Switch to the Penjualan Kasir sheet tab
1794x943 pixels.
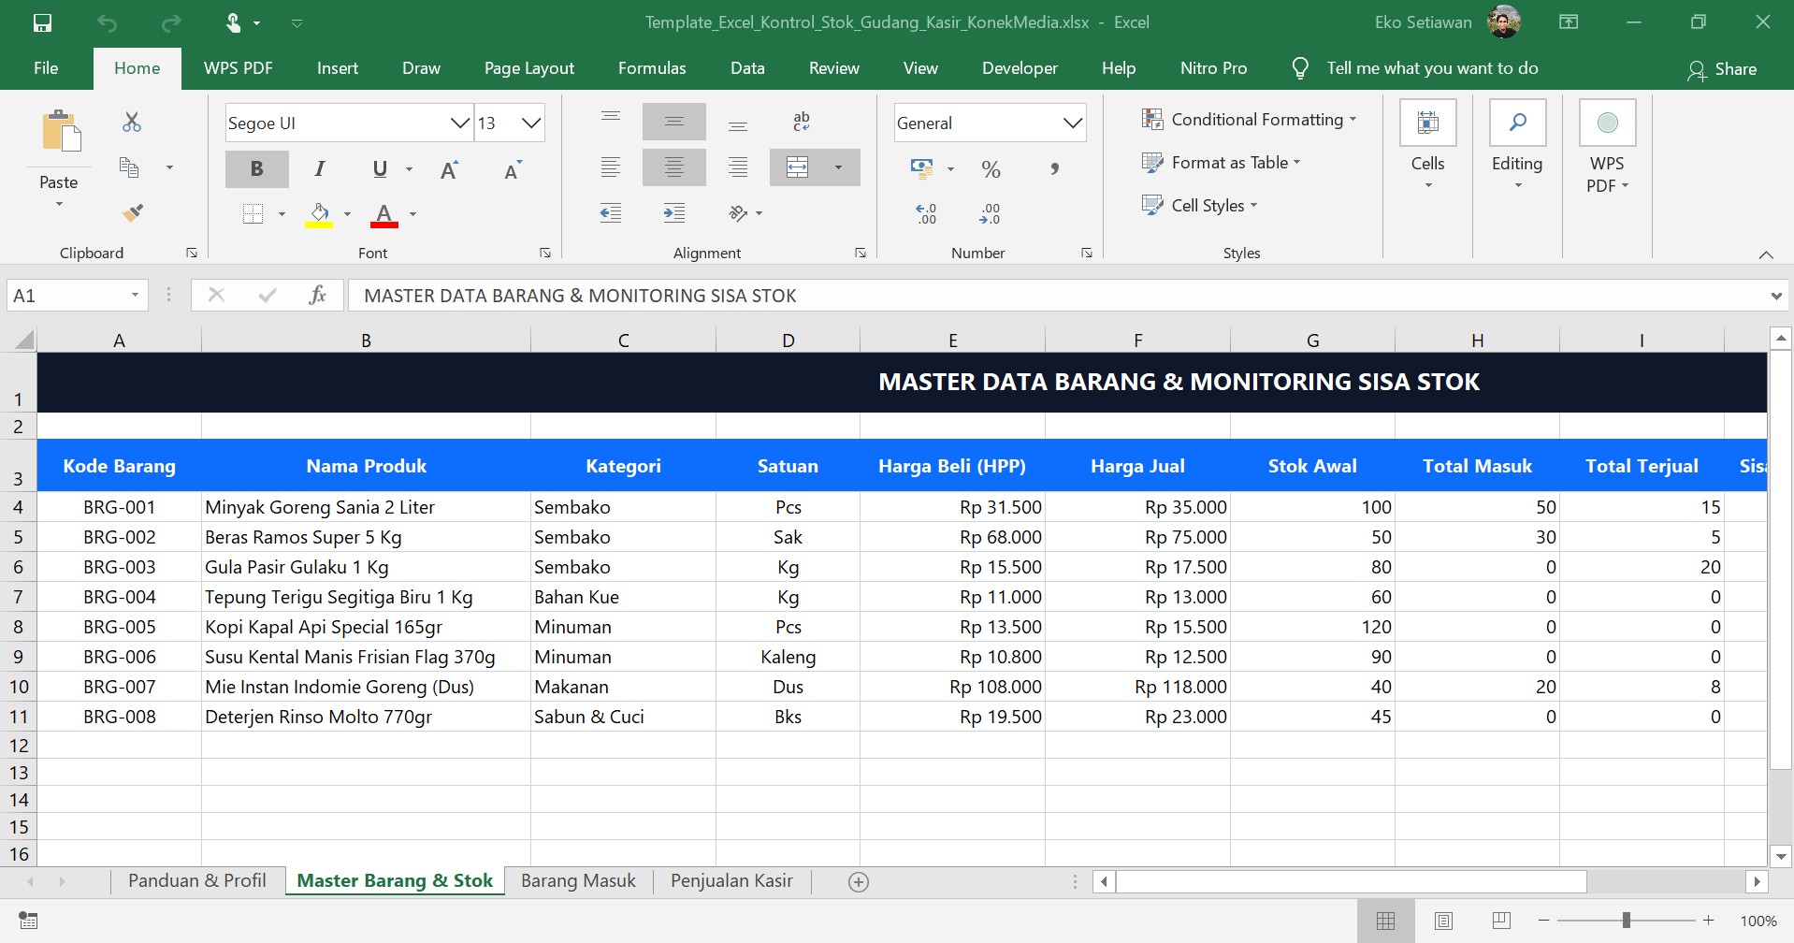point(731,881)
